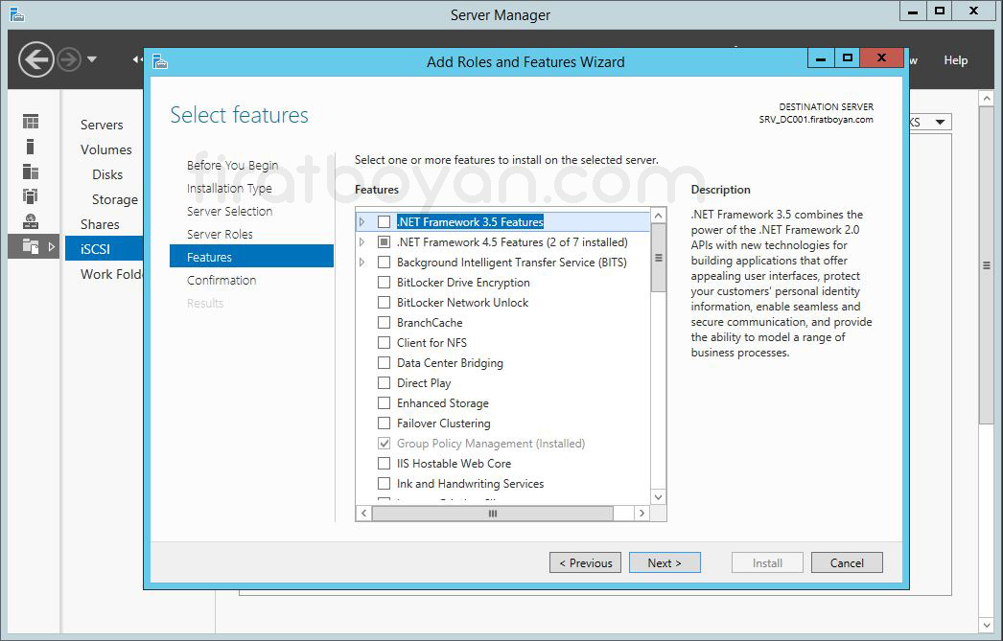Open Dashboard icon in Server Manager sidebar
The width and height of the screenshot is (1003, 641).
(30, 122)
